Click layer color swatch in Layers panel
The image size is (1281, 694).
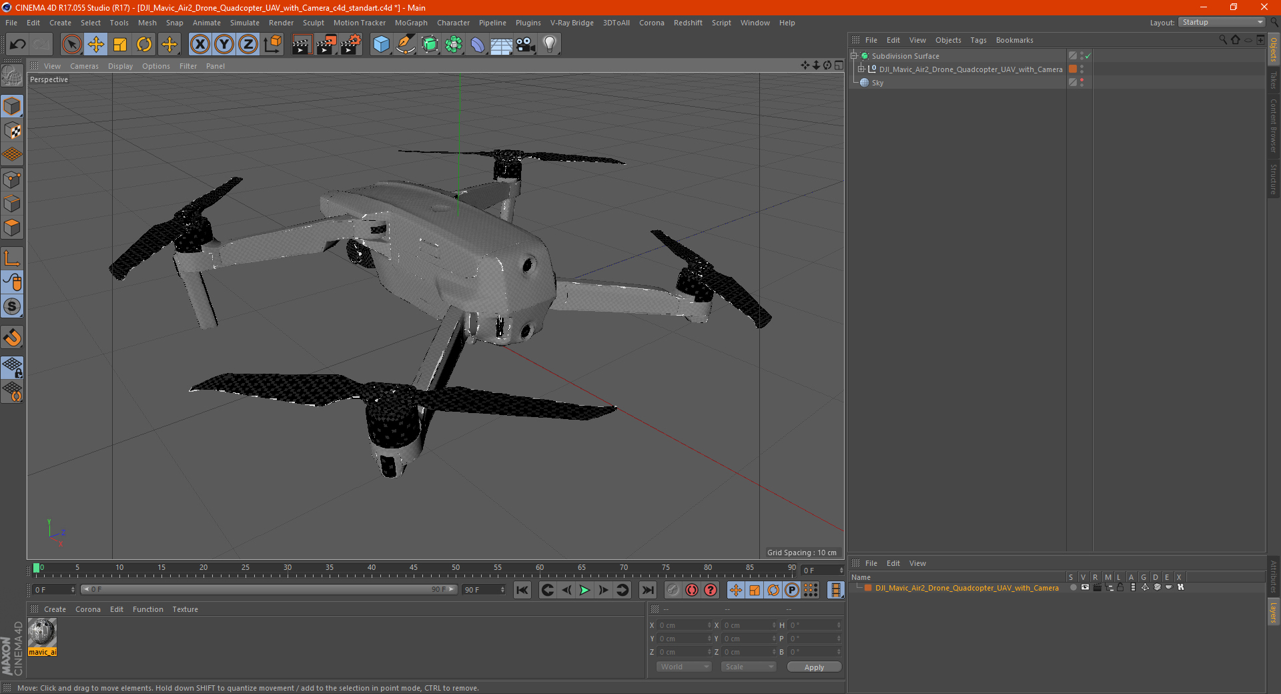[868, 588]
